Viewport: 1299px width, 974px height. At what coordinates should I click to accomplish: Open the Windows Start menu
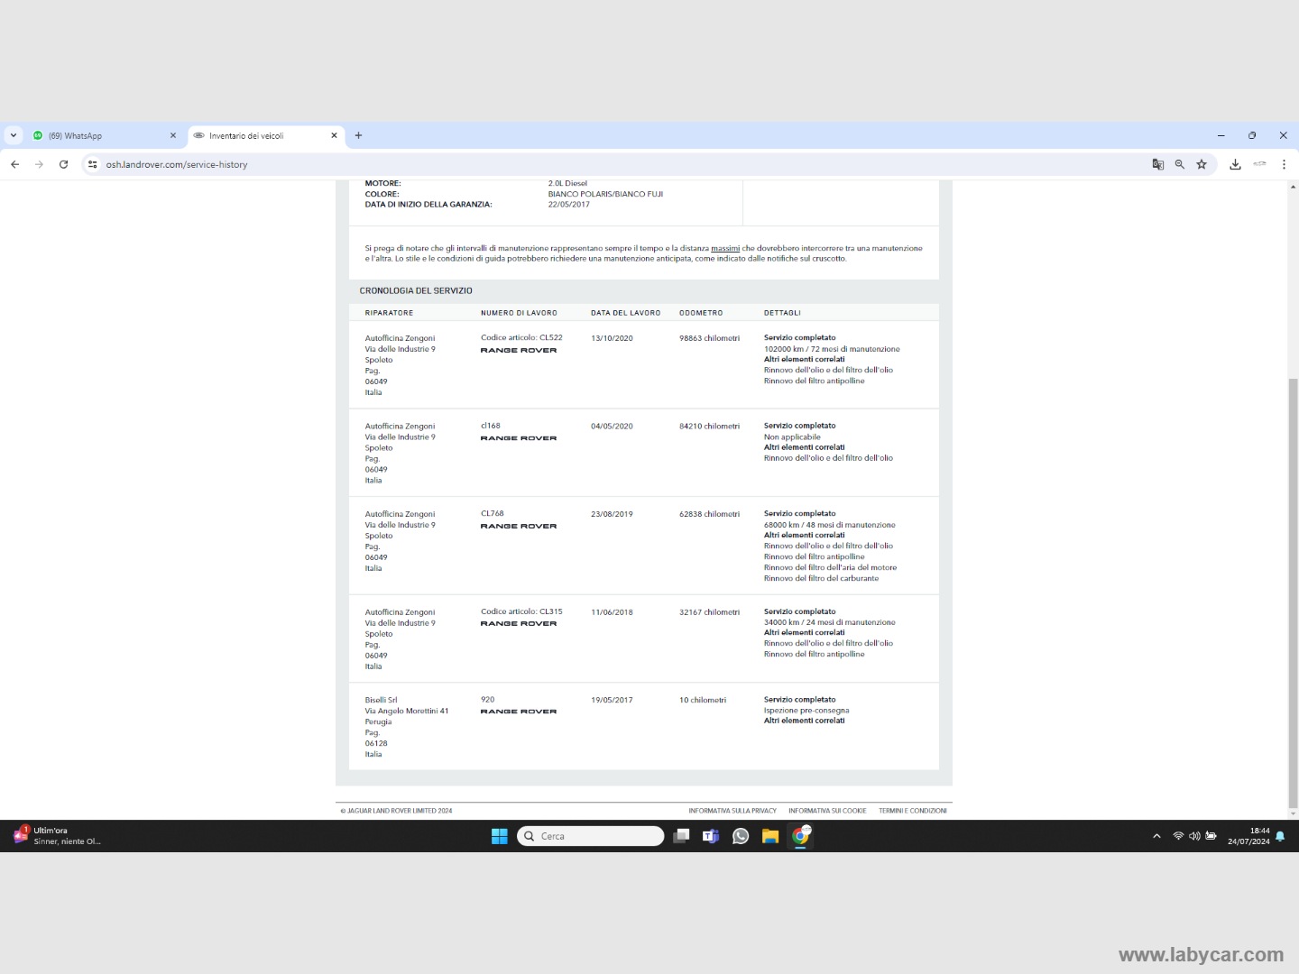click(x=499, y=836)
